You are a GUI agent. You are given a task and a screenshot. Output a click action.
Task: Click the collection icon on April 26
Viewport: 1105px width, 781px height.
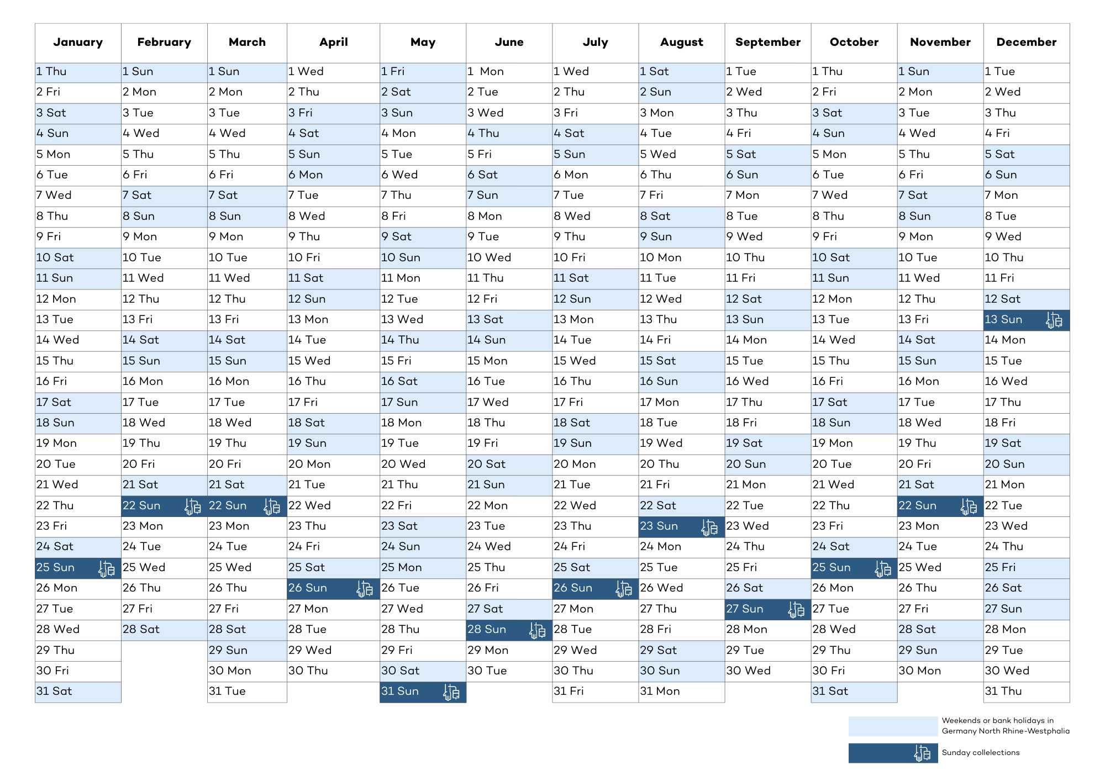click(x=365, y=589)
